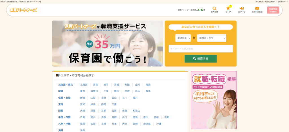This screenshot has height=132, width=289.
Task: Click the 保育パートナーズ site logo
Action: click(x=23, y=10)
